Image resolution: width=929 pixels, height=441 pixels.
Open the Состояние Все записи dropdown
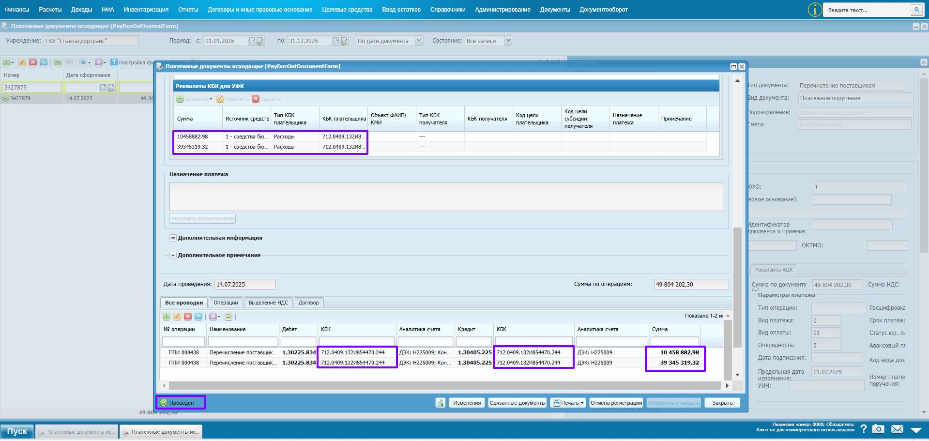pyautogui.click(x=508, y=41)
